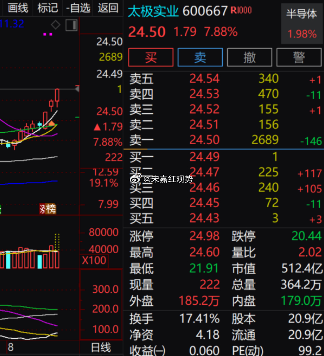This screenshot has height=356, width=324.
Task: Click market cap value 512.4亿
Action: tap(302, 269)
